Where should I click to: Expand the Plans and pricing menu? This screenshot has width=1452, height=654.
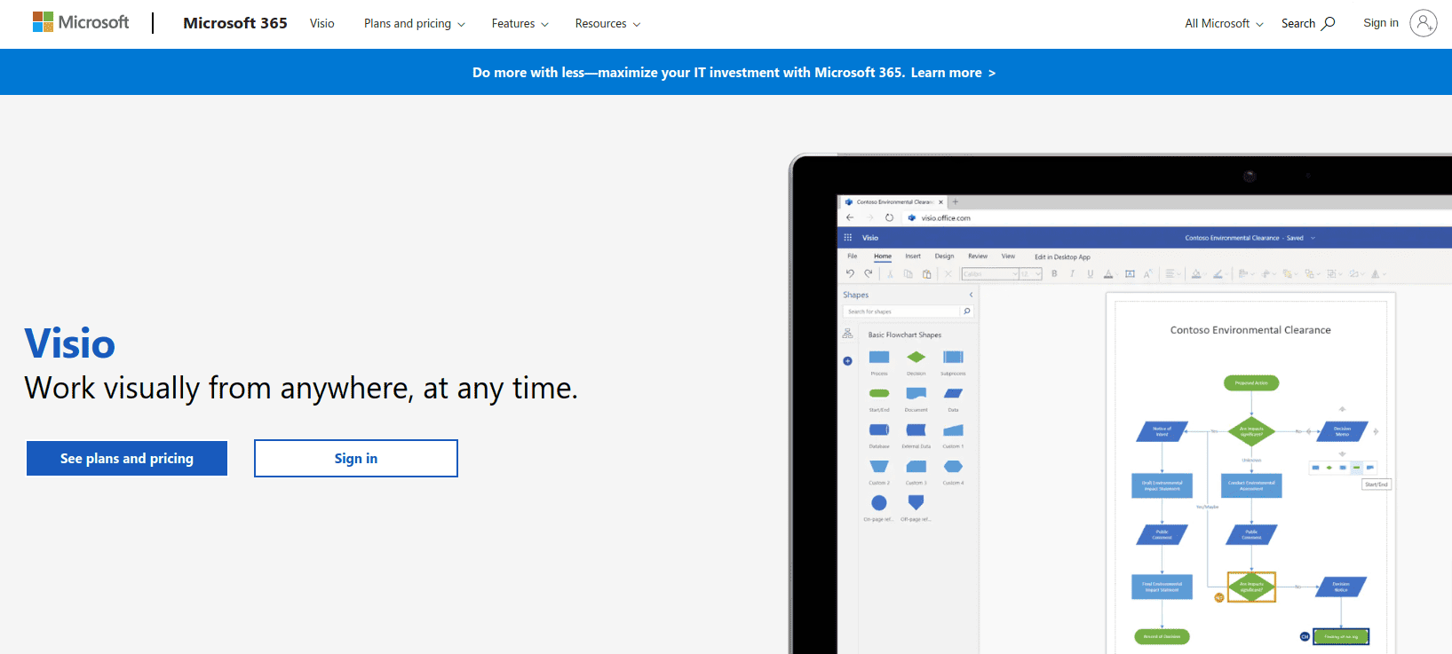pos(414,23)
